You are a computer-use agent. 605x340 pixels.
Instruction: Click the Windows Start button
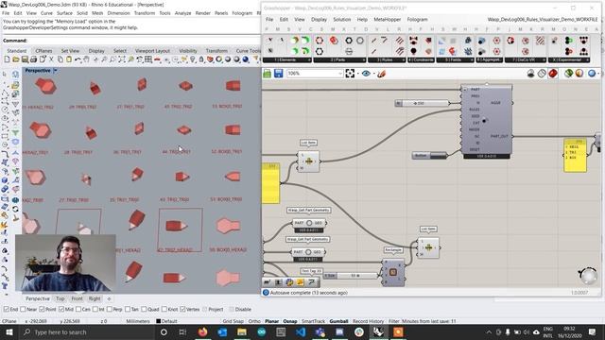coord(9,331)
